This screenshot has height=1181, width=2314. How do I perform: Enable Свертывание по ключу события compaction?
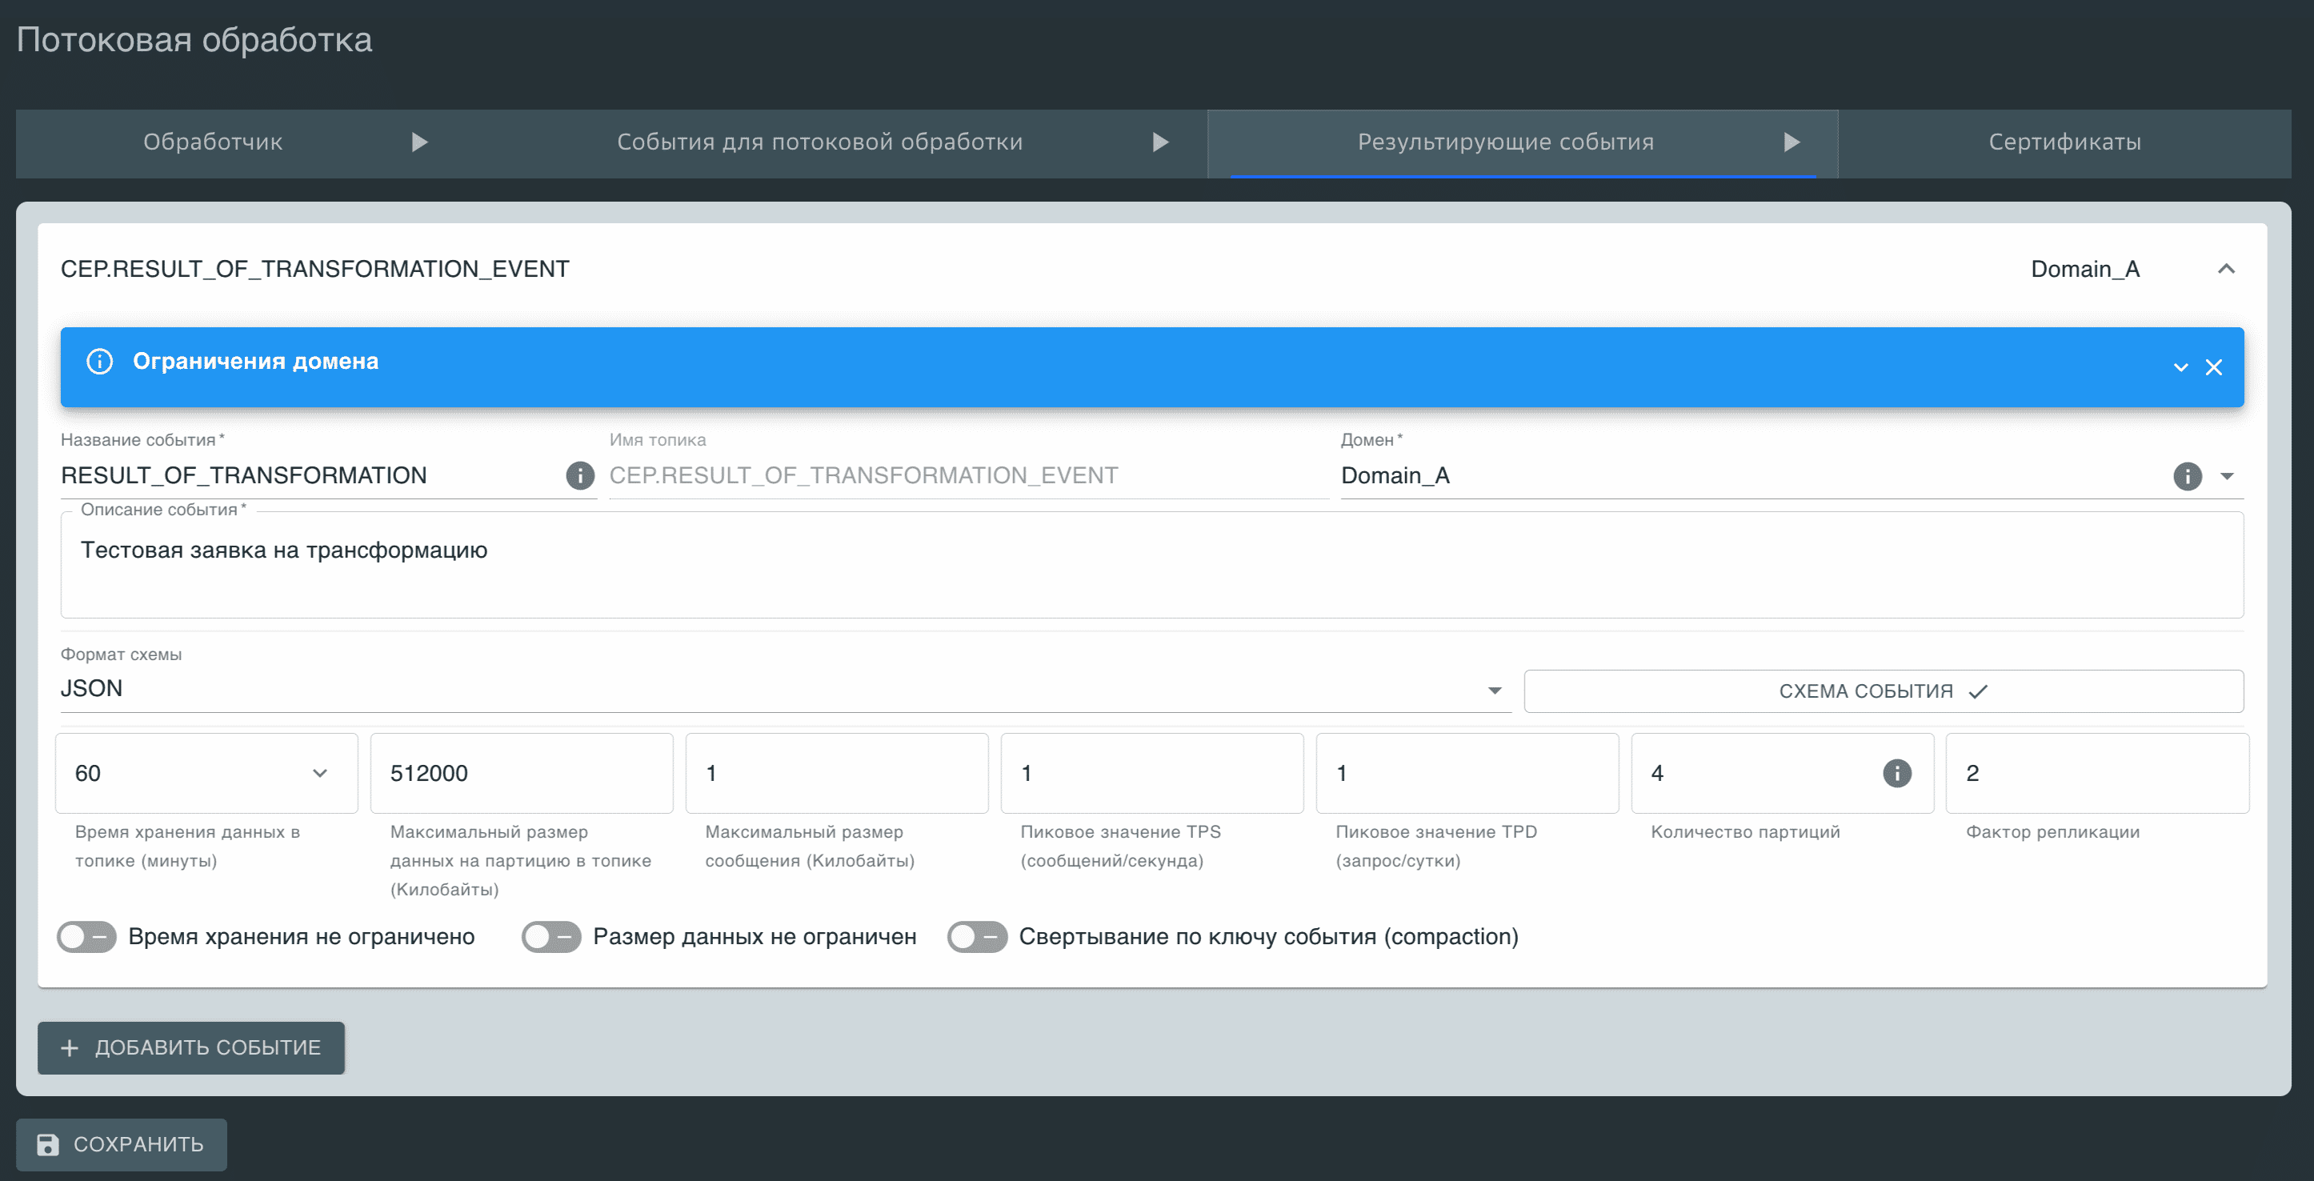pyautogui.click(x=977, y=937)
